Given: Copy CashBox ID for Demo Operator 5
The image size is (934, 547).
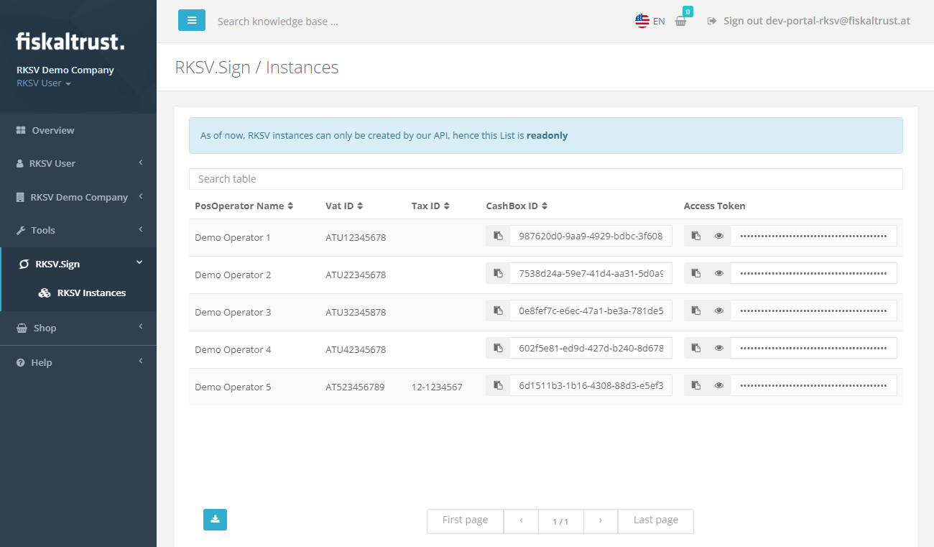Looking at the screenshot, I should [498, 385].
